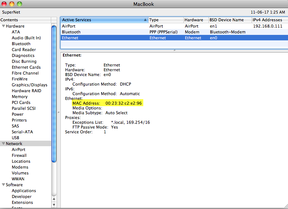Open ATA in the Hardware list
This screenshot has height=209, width=288.
pos(16,32)
